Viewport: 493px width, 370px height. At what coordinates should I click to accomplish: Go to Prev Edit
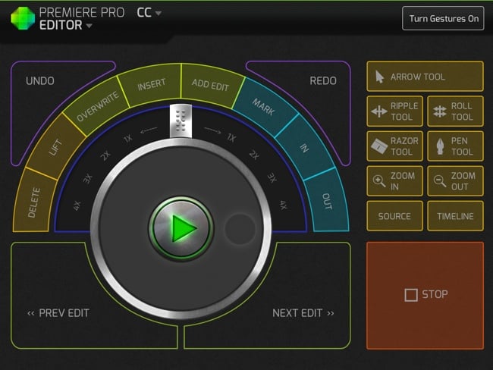(x=58, y=313)
